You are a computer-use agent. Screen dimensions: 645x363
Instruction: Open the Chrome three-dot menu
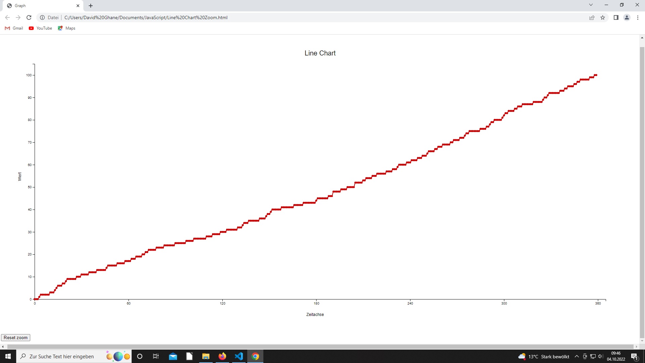(638, 17)
